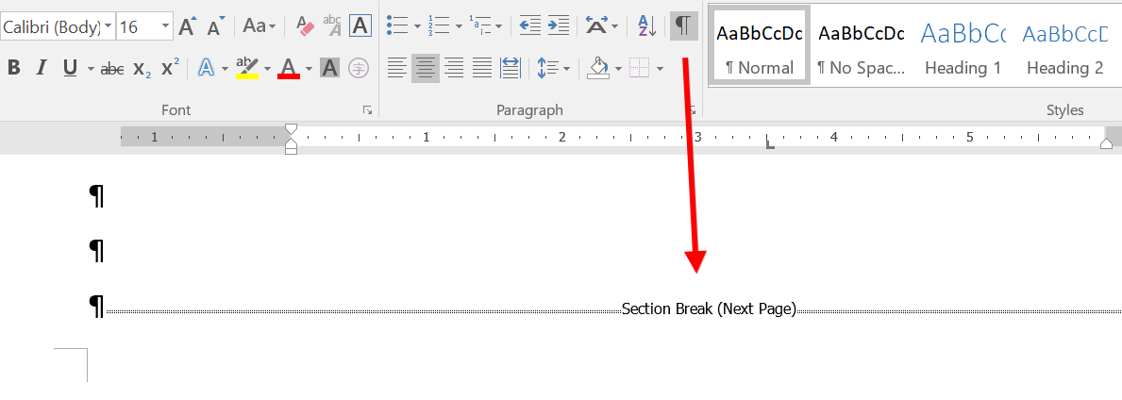Click the Sort A-Z icon
1122x400 pixels.
click(x=646, y=26)
